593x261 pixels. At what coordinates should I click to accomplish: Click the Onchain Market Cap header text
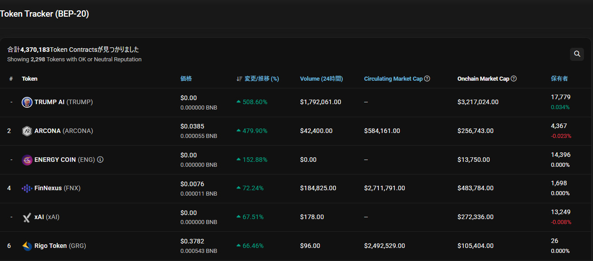point(483,78)
